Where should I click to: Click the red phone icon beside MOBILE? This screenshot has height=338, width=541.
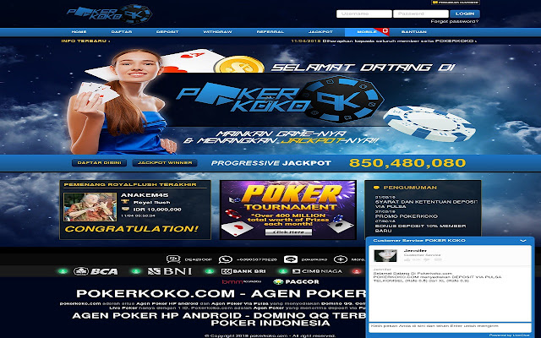[x=385, y=31]
